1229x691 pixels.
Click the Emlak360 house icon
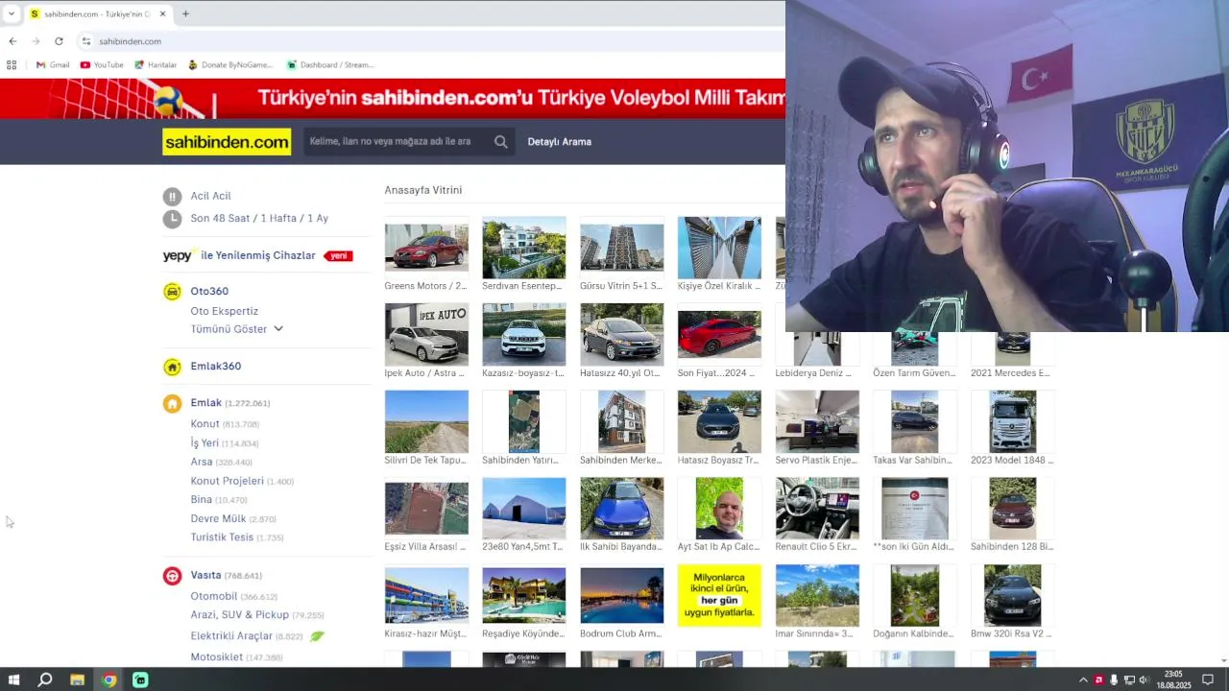(172, 367)
